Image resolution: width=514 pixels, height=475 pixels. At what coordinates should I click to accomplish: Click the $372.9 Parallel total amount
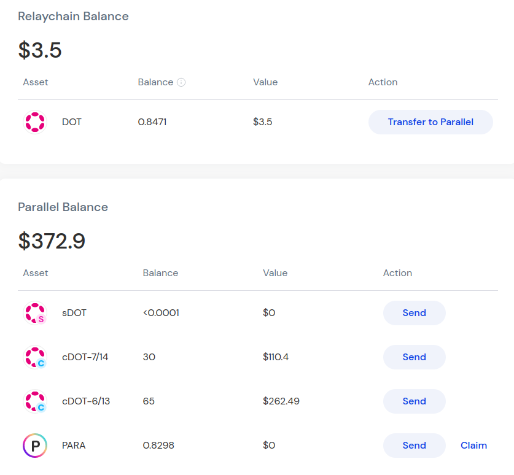pos(52,241)
